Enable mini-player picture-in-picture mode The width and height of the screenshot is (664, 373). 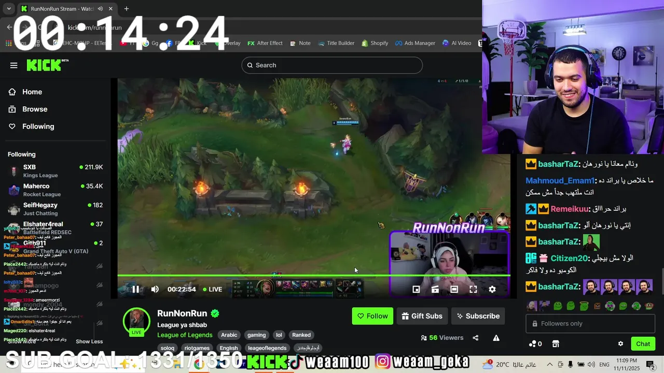(416, 290)
